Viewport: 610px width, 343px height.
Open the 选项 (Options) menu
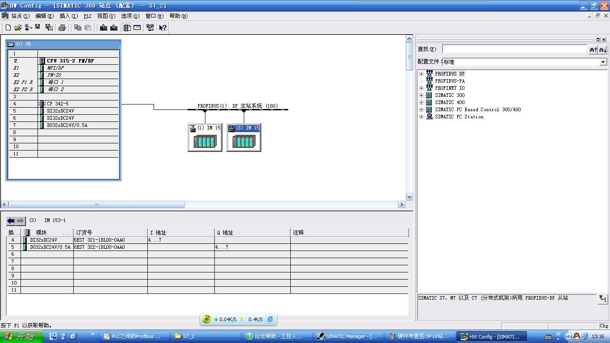click(130, 16)
